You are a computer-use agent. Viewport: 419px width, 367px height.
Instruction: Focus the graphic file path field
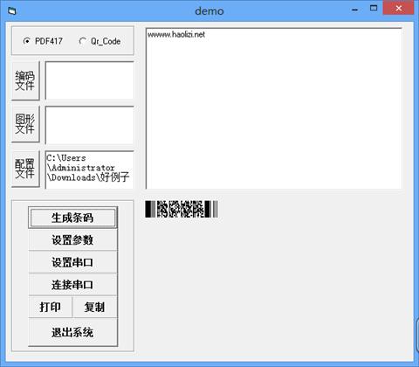(90, 125)
